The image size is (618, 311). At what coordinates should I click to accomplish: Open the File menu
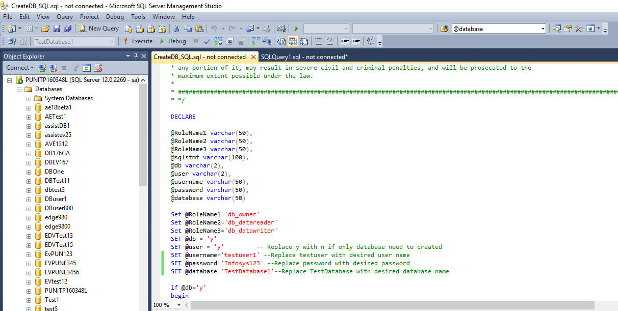coord(8,17)
